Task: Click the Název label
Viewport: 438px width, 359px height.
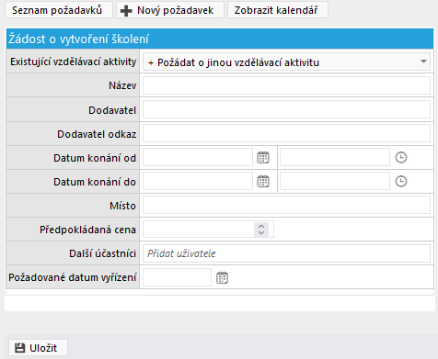Action: (122, 85)
